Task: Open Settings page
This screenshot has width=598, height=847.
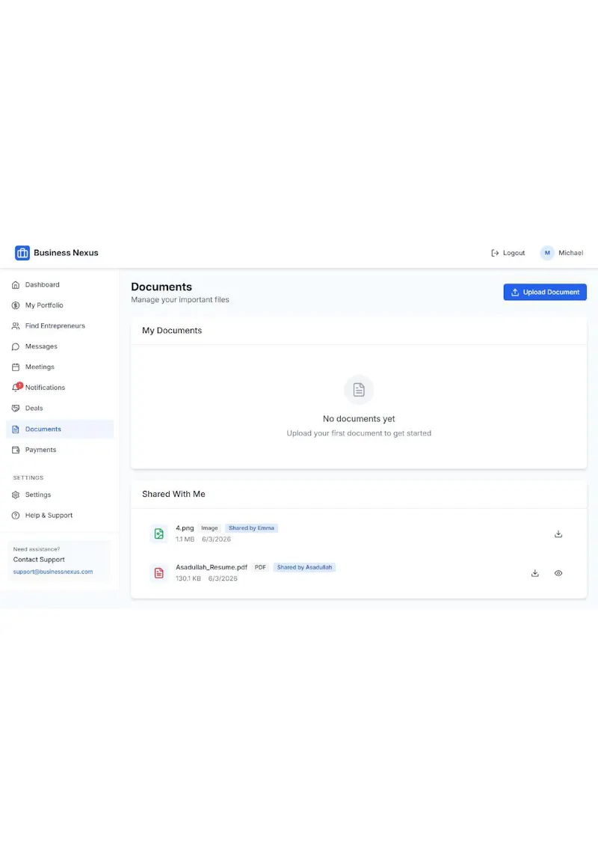Action: coord(60,495)
